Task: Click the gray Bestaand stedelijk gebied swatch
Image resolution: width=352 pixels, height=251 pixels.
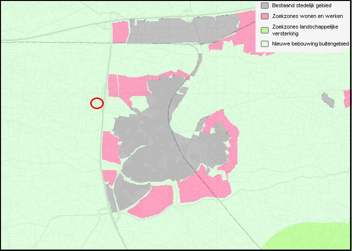Action: [x=265, y=6]
